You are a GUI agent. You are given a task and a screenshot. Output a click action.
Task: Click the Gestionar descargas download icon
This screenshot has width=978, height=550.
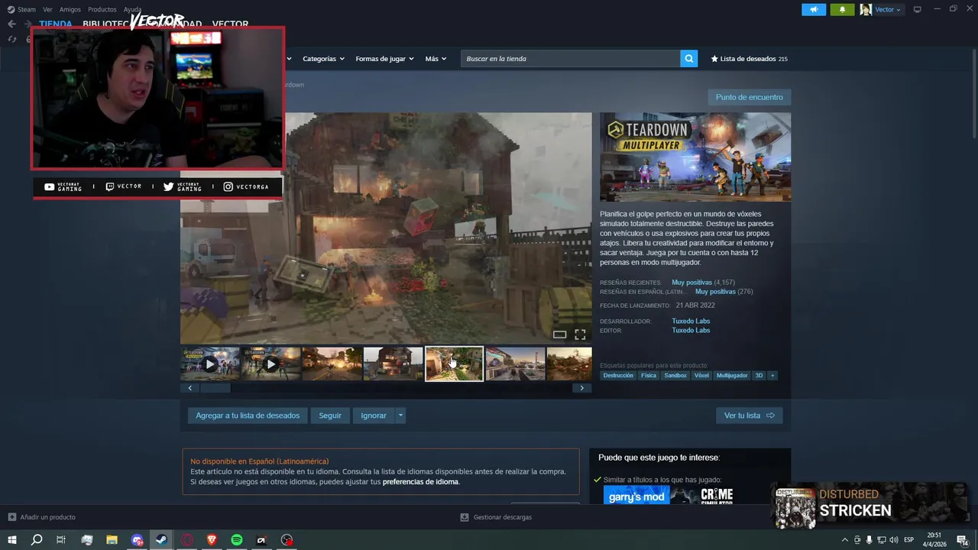(465, 517)
